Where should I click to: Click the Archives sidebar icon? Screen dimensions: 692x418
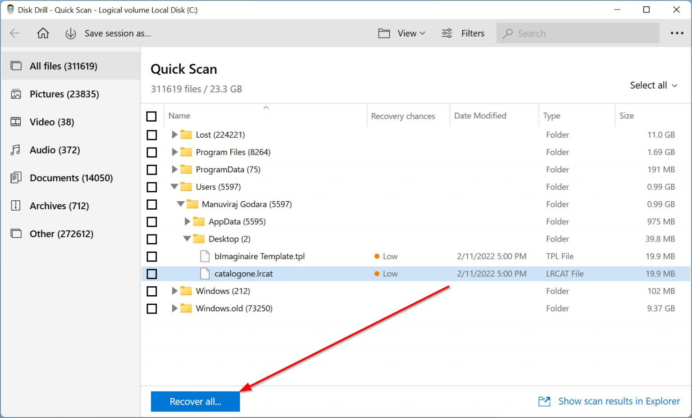tap(16, 206)
